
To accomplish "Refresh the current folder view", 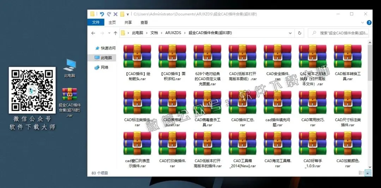I will coord(300,33).
